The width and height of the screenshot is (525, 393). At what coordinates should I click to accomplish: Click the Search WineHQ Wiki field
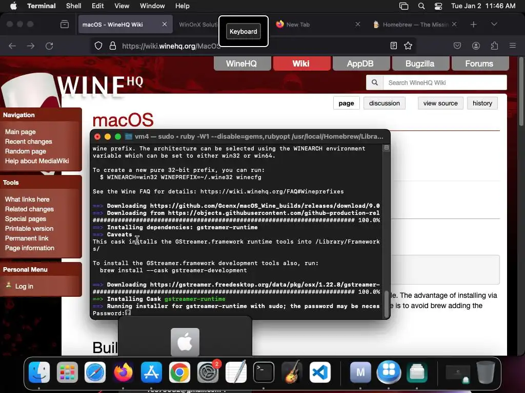tap(445, 82)
